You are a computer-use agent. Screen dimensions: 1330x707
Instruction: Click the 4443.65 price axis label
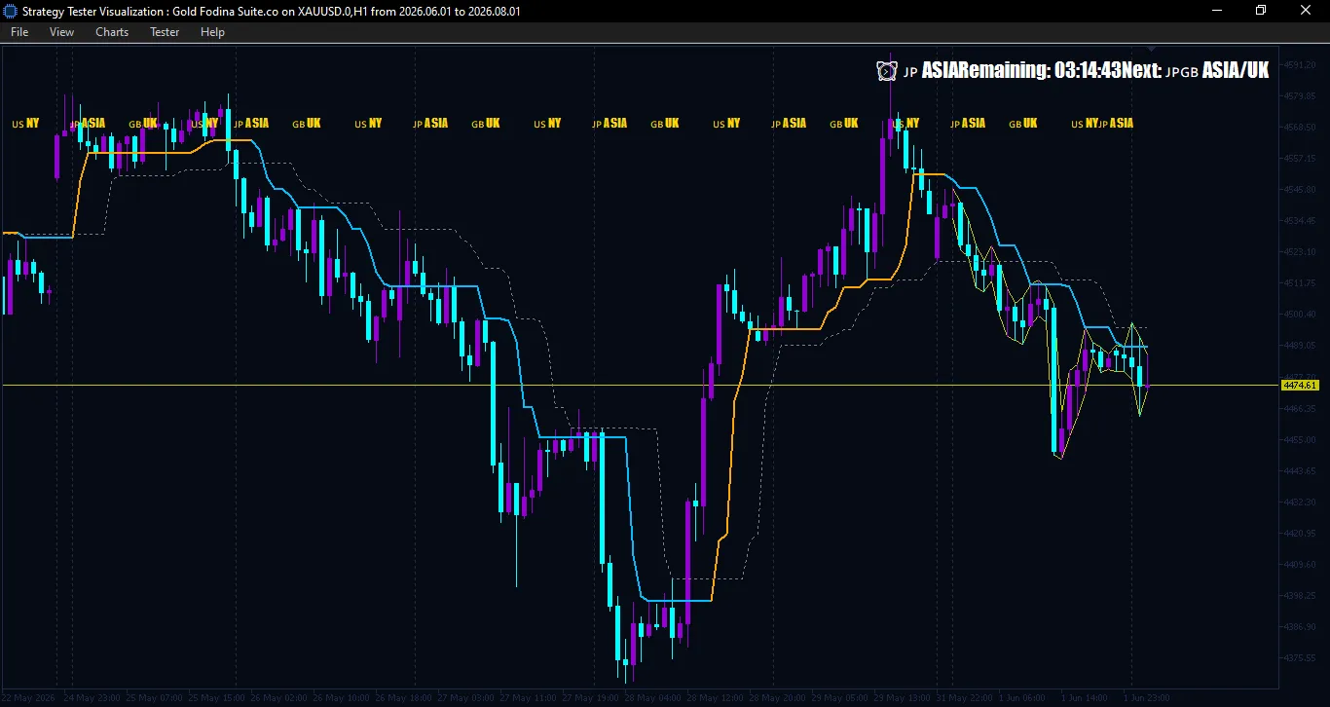click(x=1300, y=470)
